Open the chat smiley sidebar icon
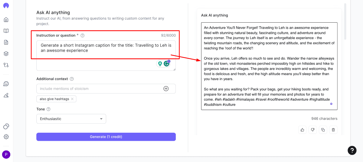The width and height of the screenshot is (363, 162). 6,84
